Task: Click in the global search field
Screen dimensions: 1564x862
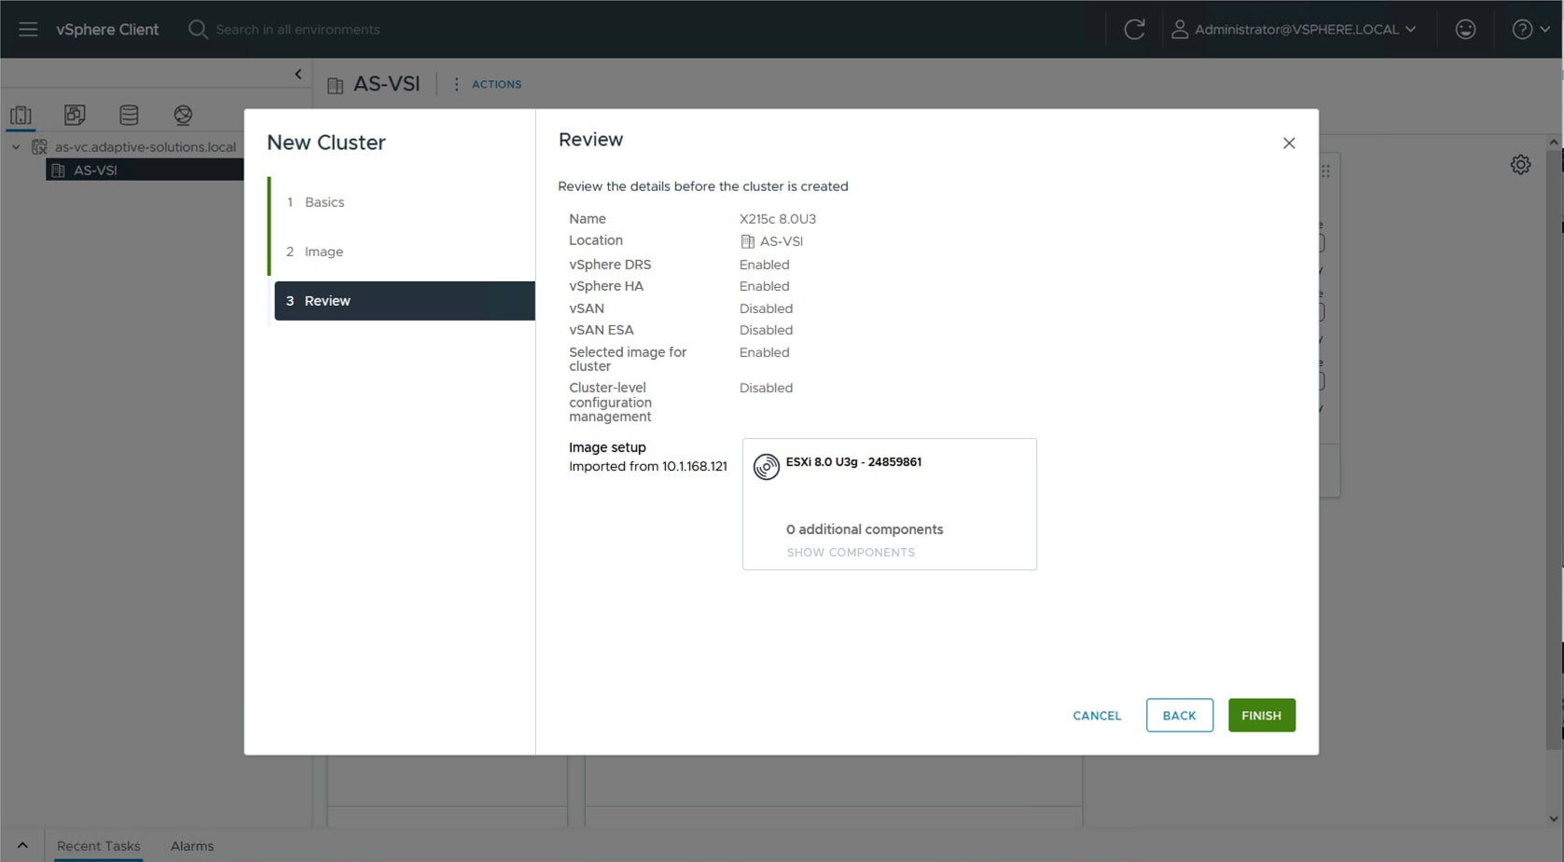Action: tap(297, 29)
